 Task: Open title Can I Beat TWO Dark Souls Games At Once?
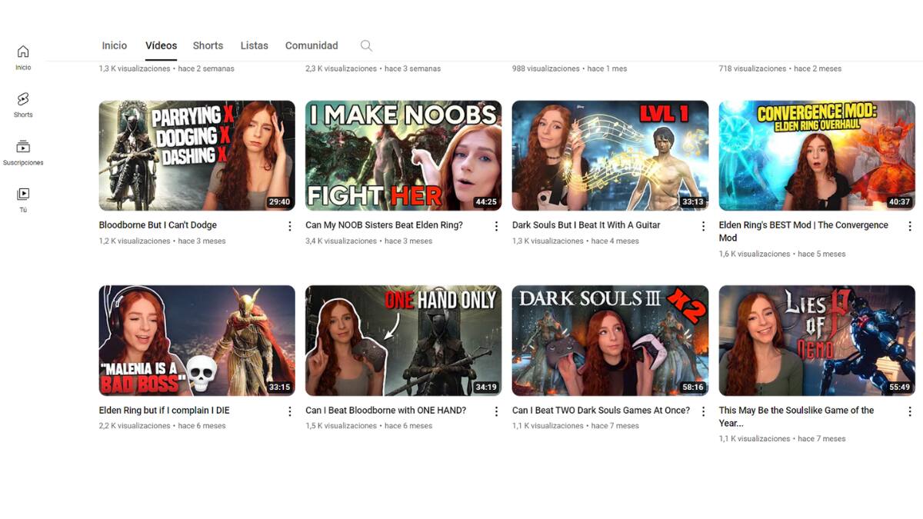[x=601, y=411]
